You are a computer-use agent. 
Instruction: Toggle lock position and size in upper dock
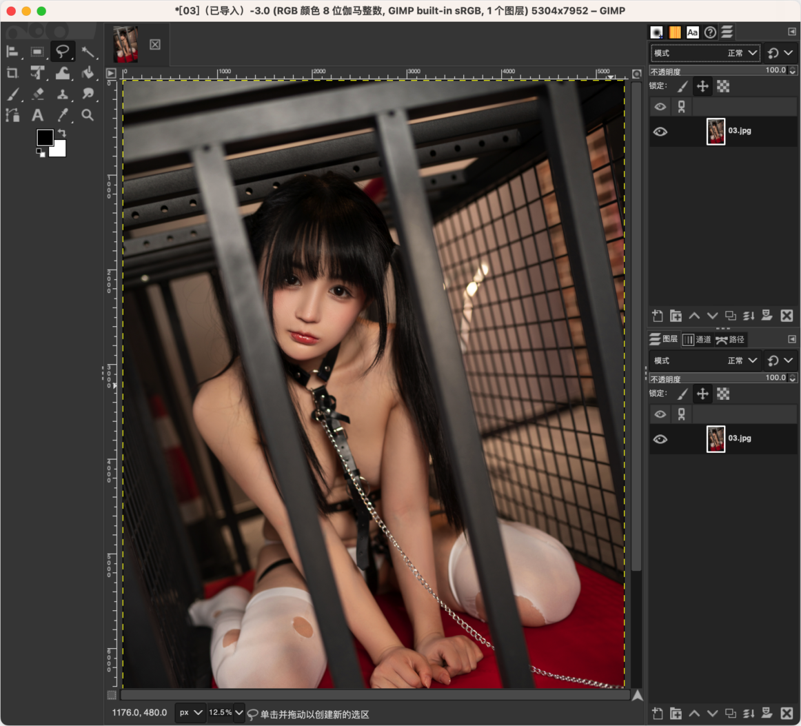(703, 86)
